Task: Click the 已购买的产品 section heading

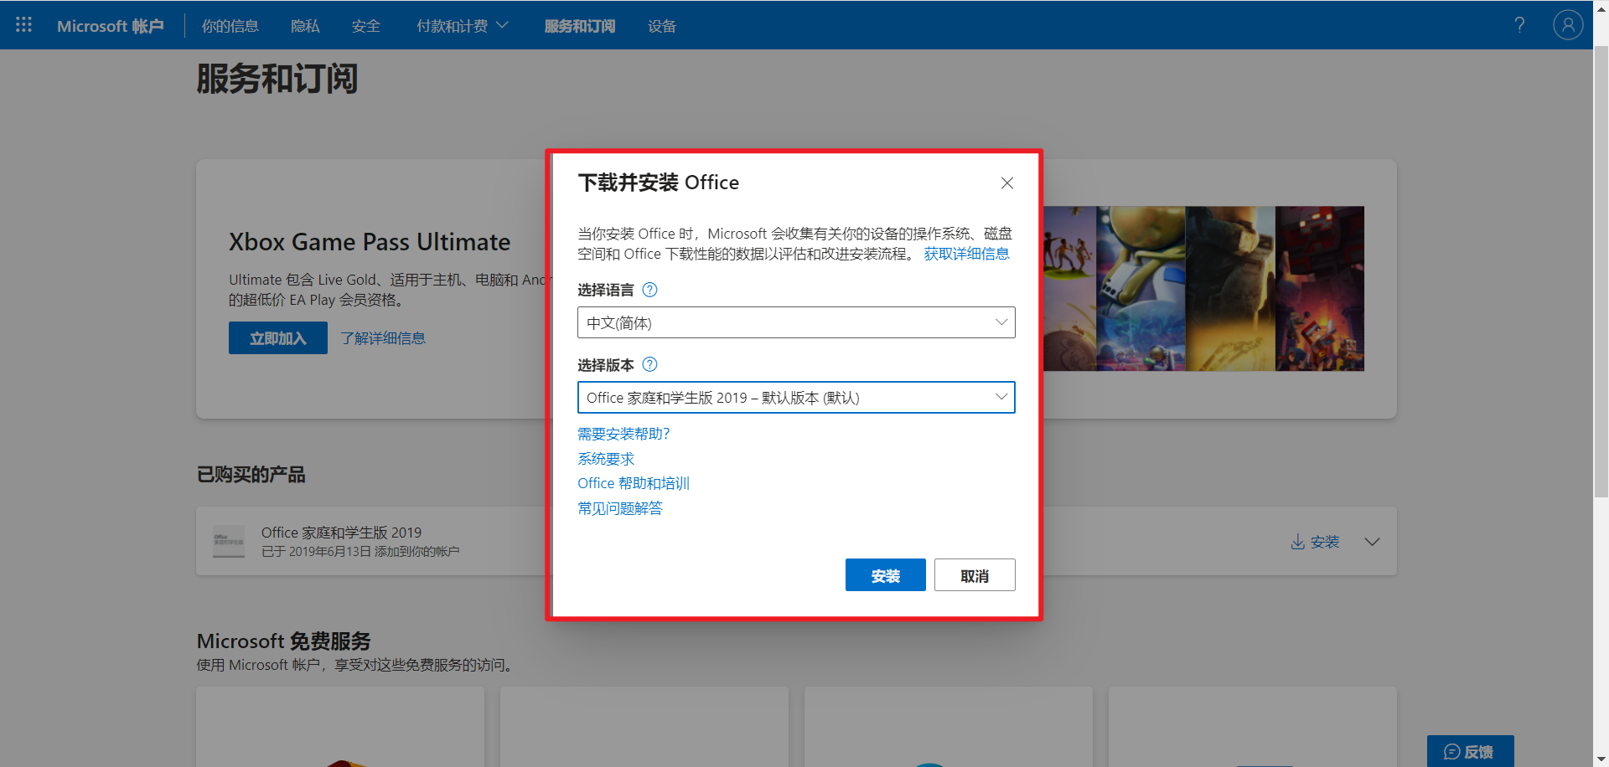Action: point(251,475)
